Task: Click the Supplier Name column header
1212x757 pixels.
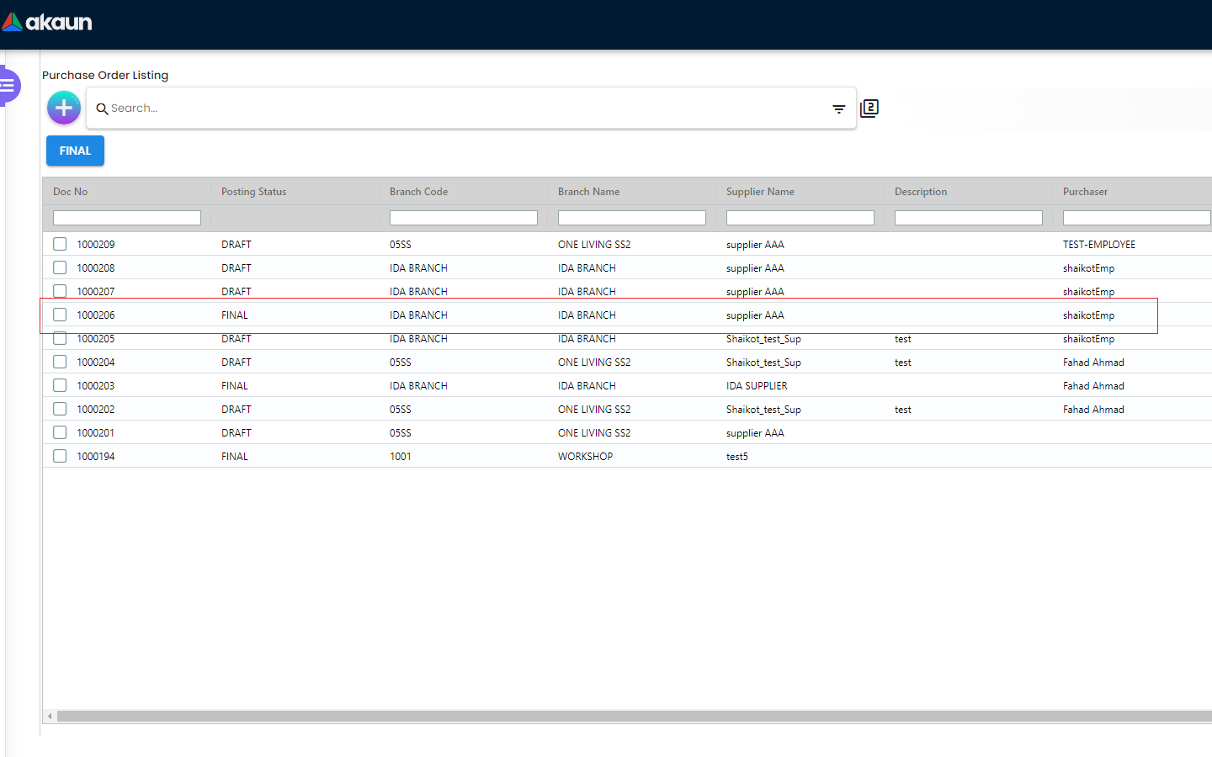Action: pyautogui.click(x=760, y=192)
